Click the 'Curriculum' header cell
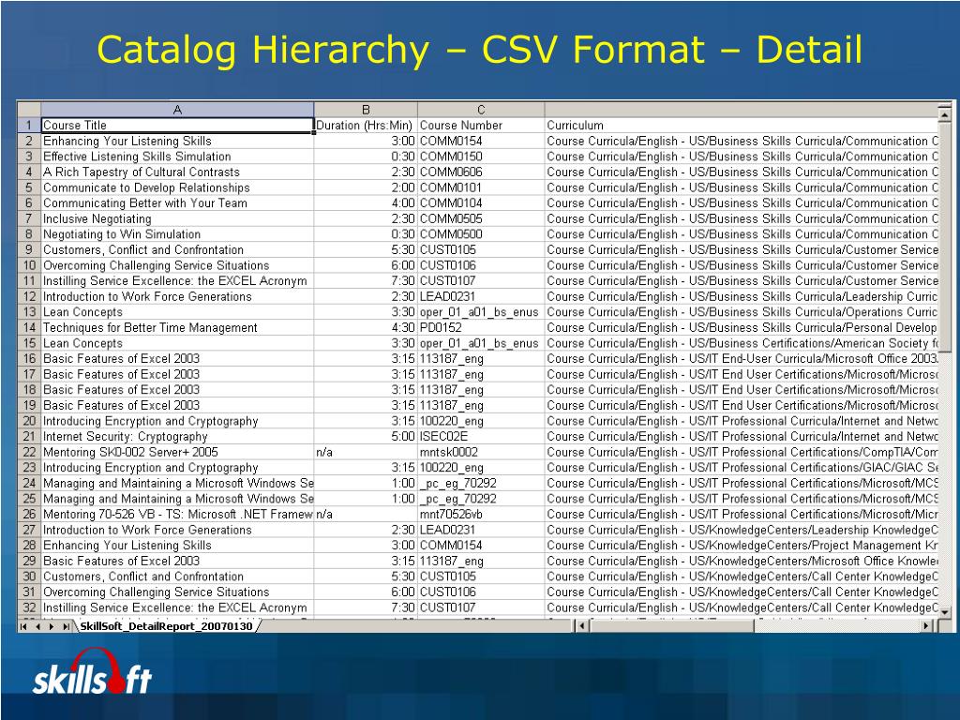This screenshot has height=720, width=960. coord(742,126)
